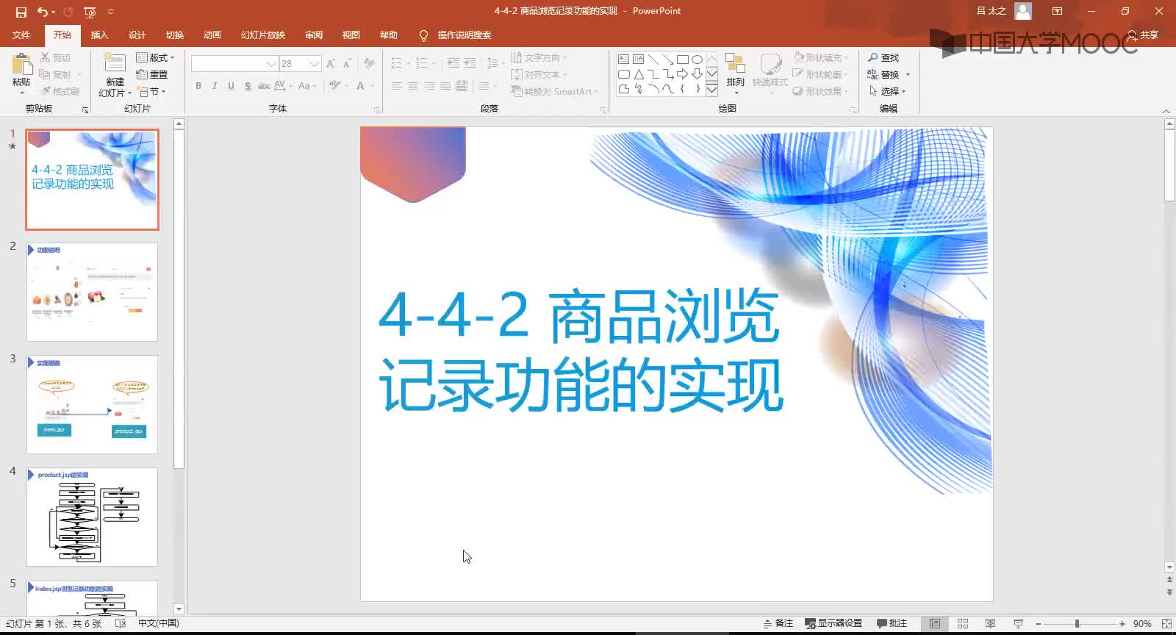Select slide 3 thumbnail 实现思路
This screenshot has height=635, width=1176.
point(92,404)
